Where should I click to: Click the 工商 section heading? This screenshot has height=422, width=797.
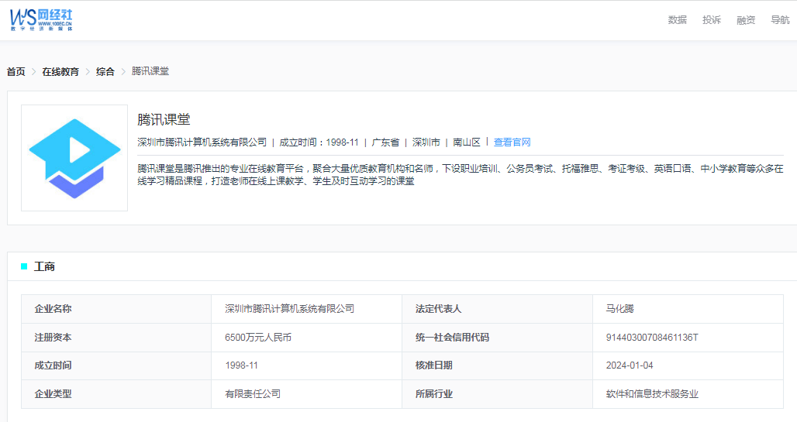pyautogui.click(x=44, y=266)
